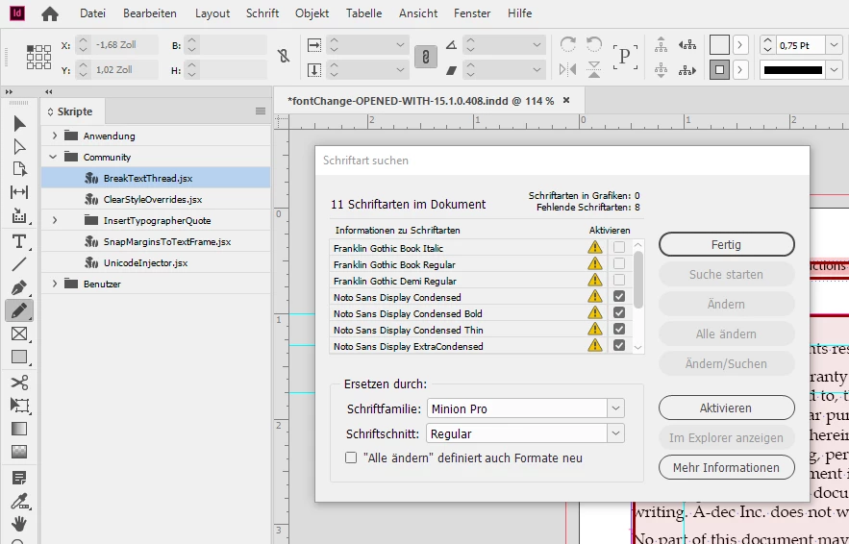
Task: Open the Layout menu
Action: click(x=212, y=13)
